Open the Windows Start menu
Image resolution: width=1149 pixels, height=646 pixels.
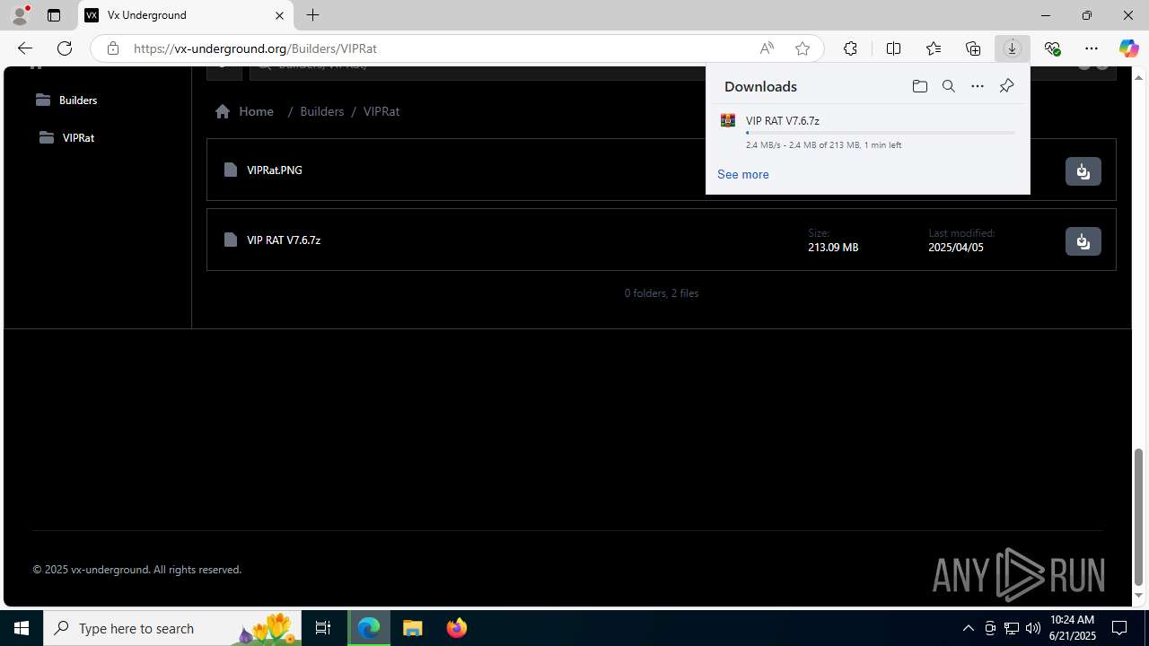(x=22, y=628)
